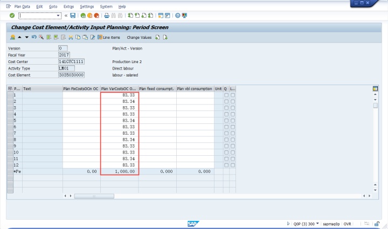This screenshot has height=229, width=388.
Task: Click the table settings icon above scrollbar
Action: point(375,88)
